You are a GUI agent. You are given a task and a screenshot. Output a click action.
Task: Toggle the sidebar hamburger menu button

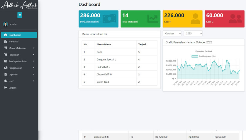tap(20, 15)
